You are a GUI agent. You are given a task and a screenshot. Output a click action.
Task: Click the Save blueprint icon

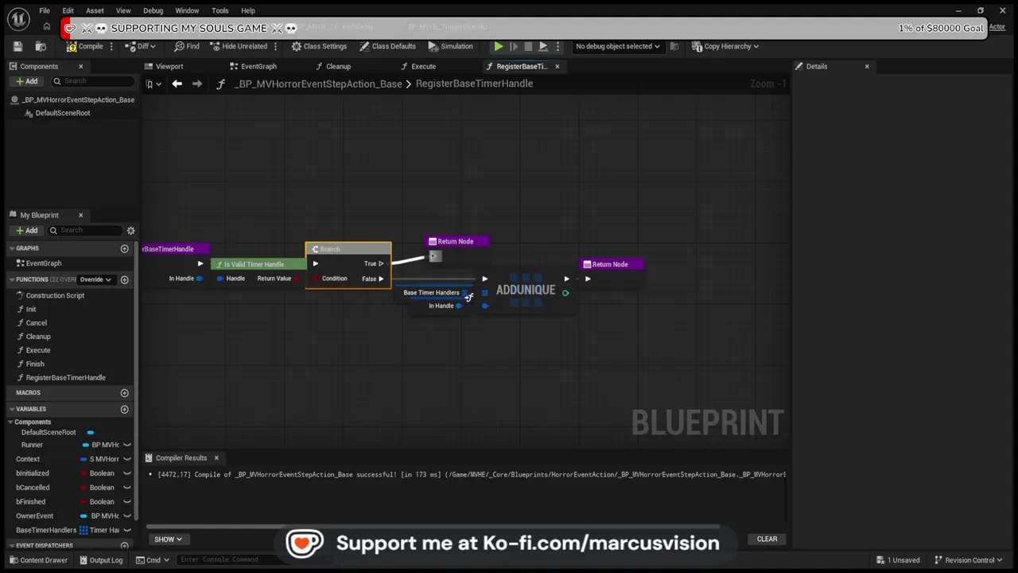coord(17,46)
